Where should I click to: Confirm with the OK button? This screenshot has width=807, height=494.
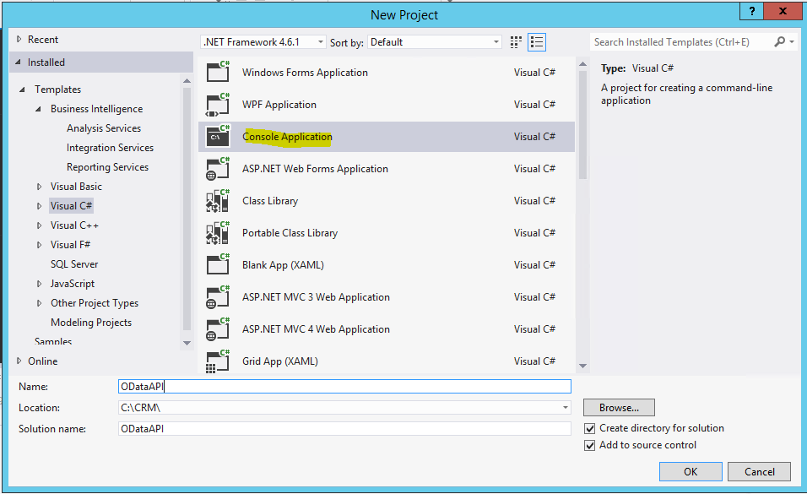tap(691, 471)
